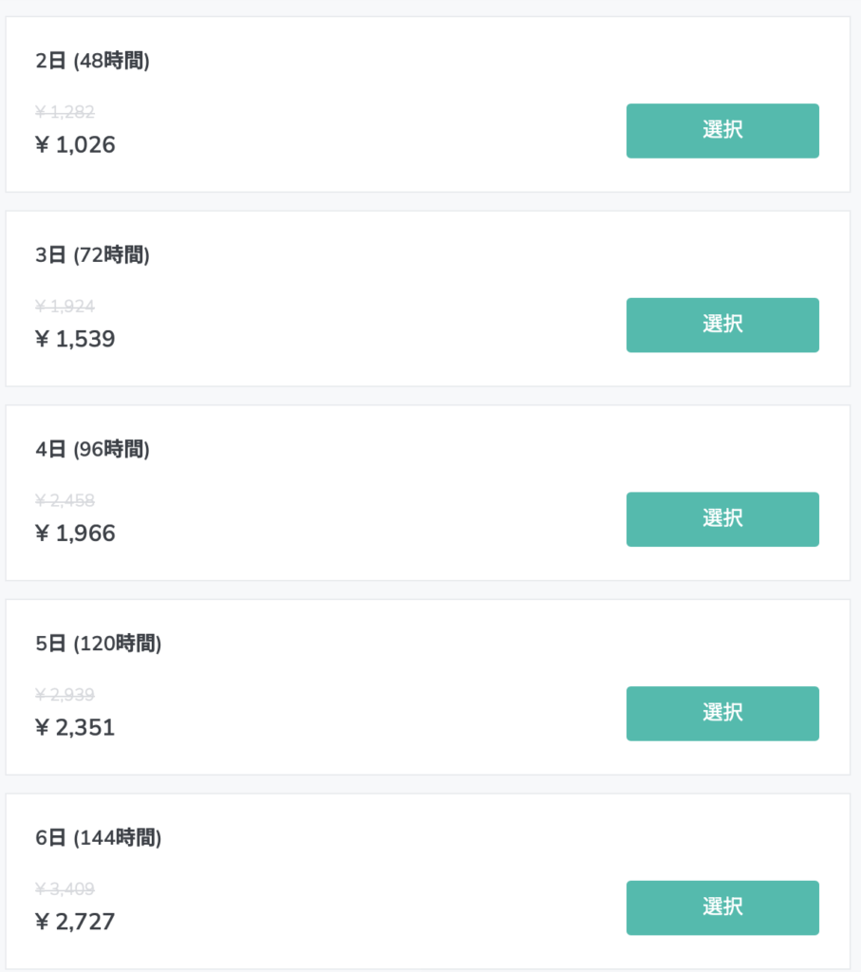Click the discounted price ¥ 1,026

point(75,144)
